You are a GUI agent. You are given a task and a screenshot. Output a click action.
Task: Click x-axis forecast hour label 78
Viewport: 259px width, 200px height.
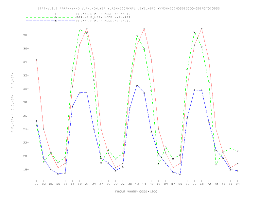point(223,184)
